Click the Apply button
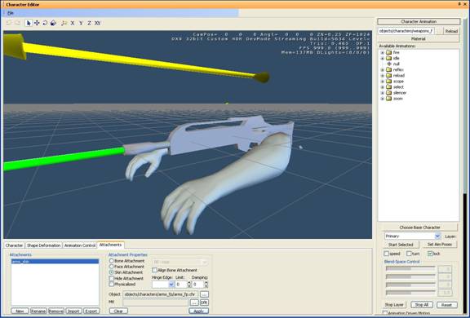470x318 pixels. point(199,311)
